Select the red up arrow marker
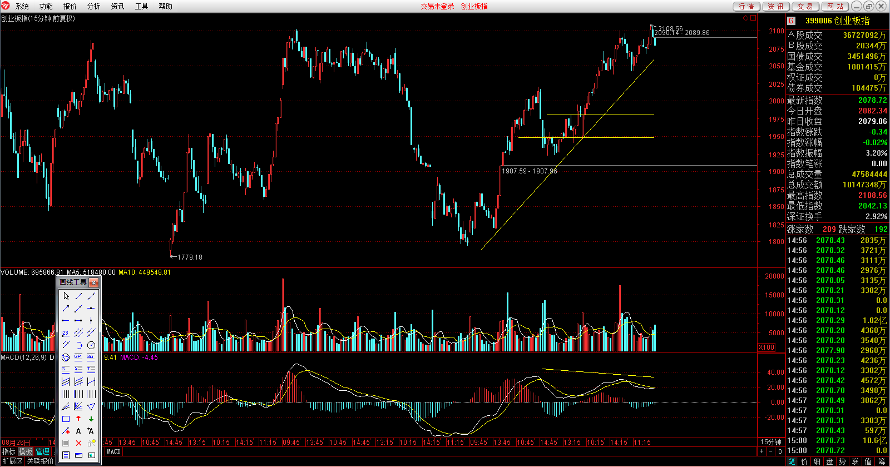The image size is (890, 467). pyautogui.click(x=78, y=419)
